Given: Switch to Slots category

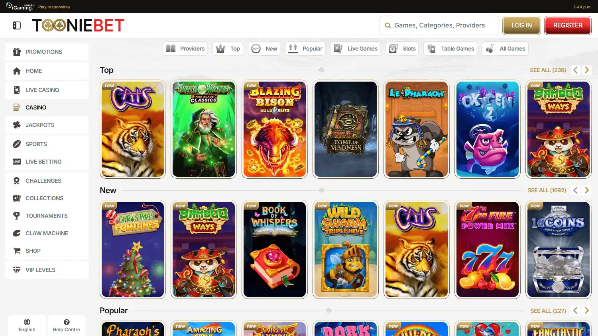Looking at the screenshot, I should 402,49.
